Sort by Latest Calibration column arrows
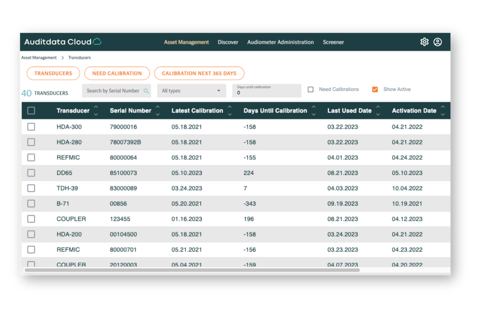The image size is (478, 316). [x=230, y=110]
